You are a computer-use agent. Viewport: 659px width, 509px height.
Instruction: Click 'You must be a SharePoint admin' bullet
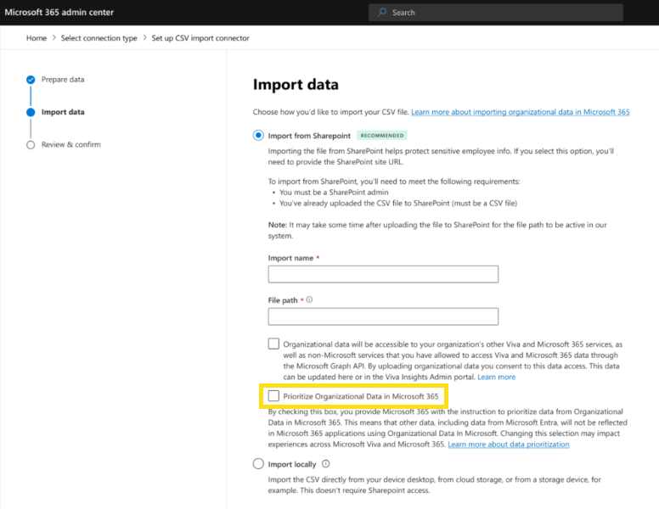pyautogui.click(x=334, y=193)
